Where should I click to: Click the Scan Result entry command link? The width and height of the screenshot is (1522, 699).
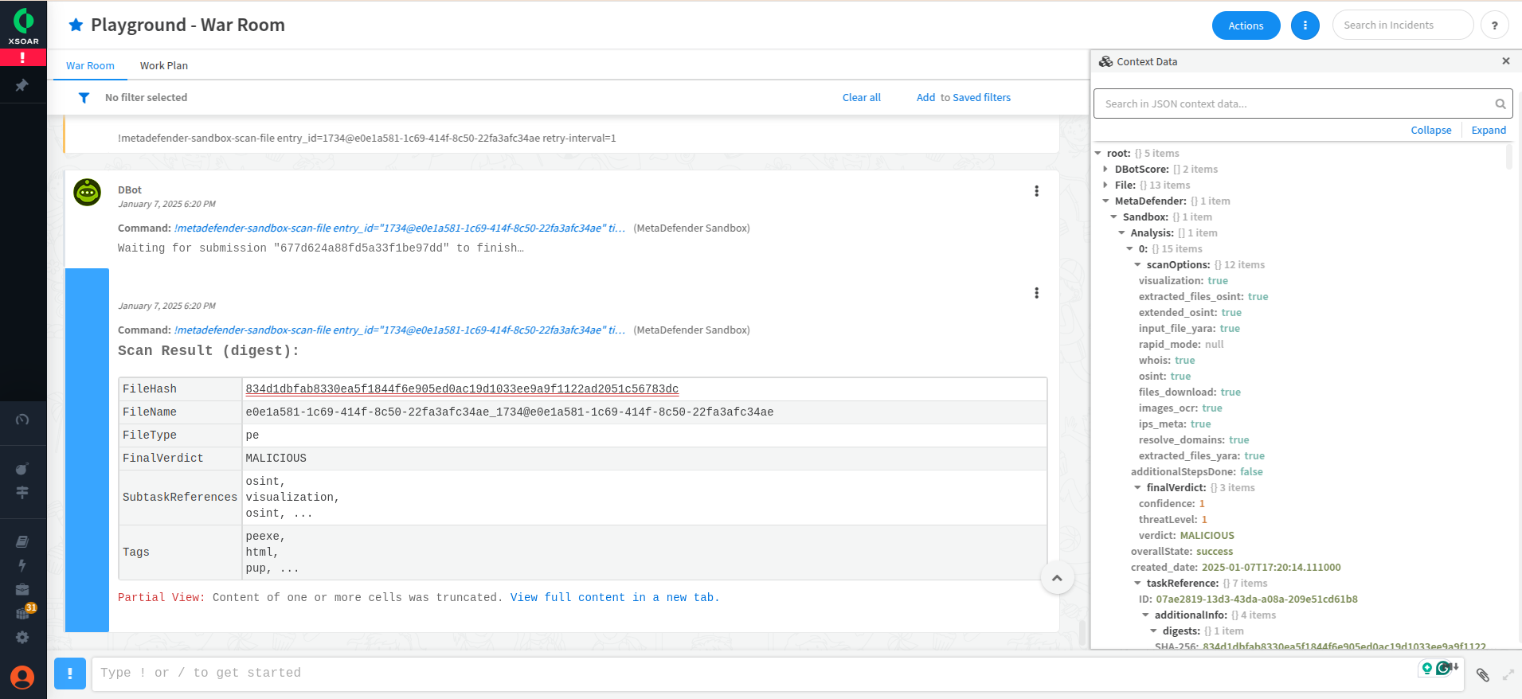(399, 330)
